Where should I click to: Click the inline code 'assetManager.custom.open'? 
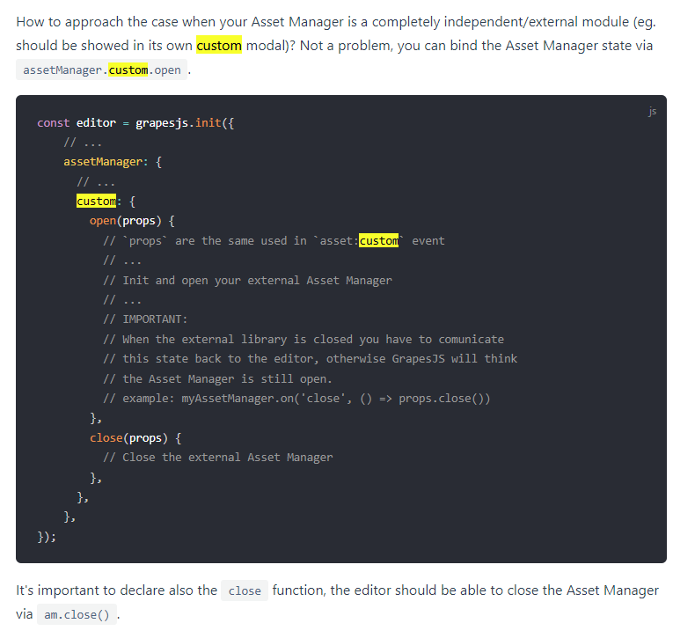102,70
